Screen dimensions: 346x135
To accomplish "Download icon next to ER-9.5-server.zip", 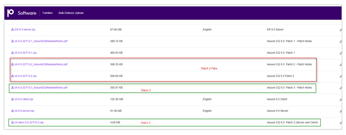I will [13, 29].
